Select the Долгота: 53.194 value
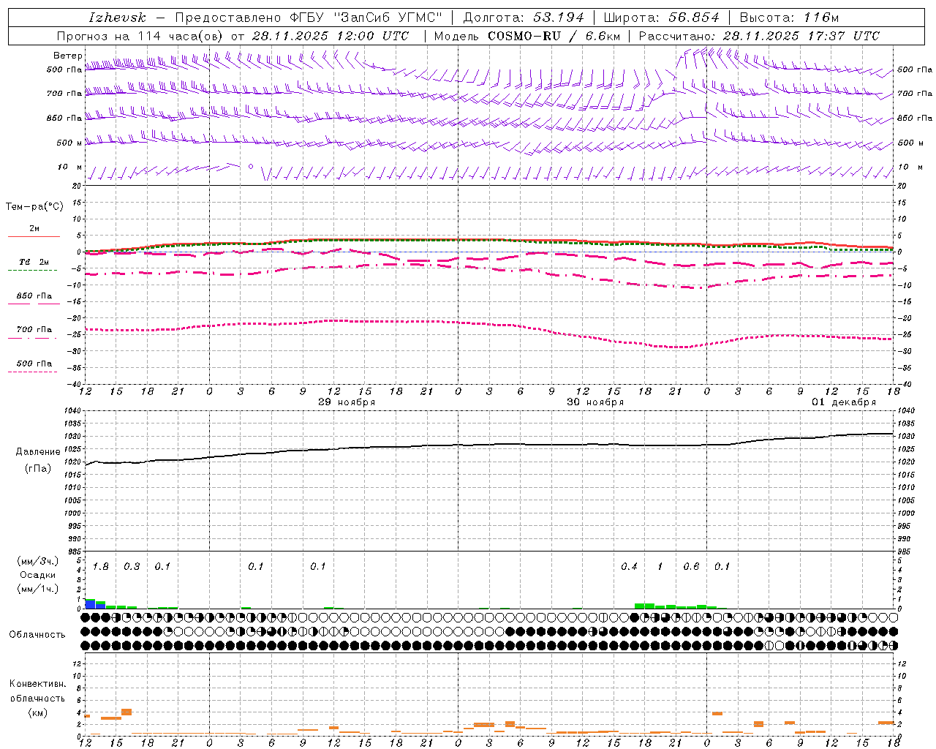This screenshot has width=936, height=749. tap(524, 18)
